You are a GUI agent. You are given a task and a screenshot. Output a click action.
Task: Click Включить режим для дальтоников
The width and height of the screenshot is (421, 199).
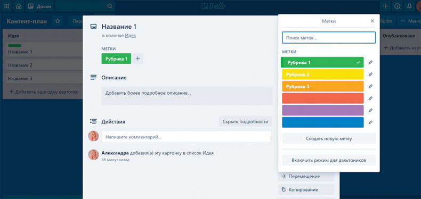[329, 160]
